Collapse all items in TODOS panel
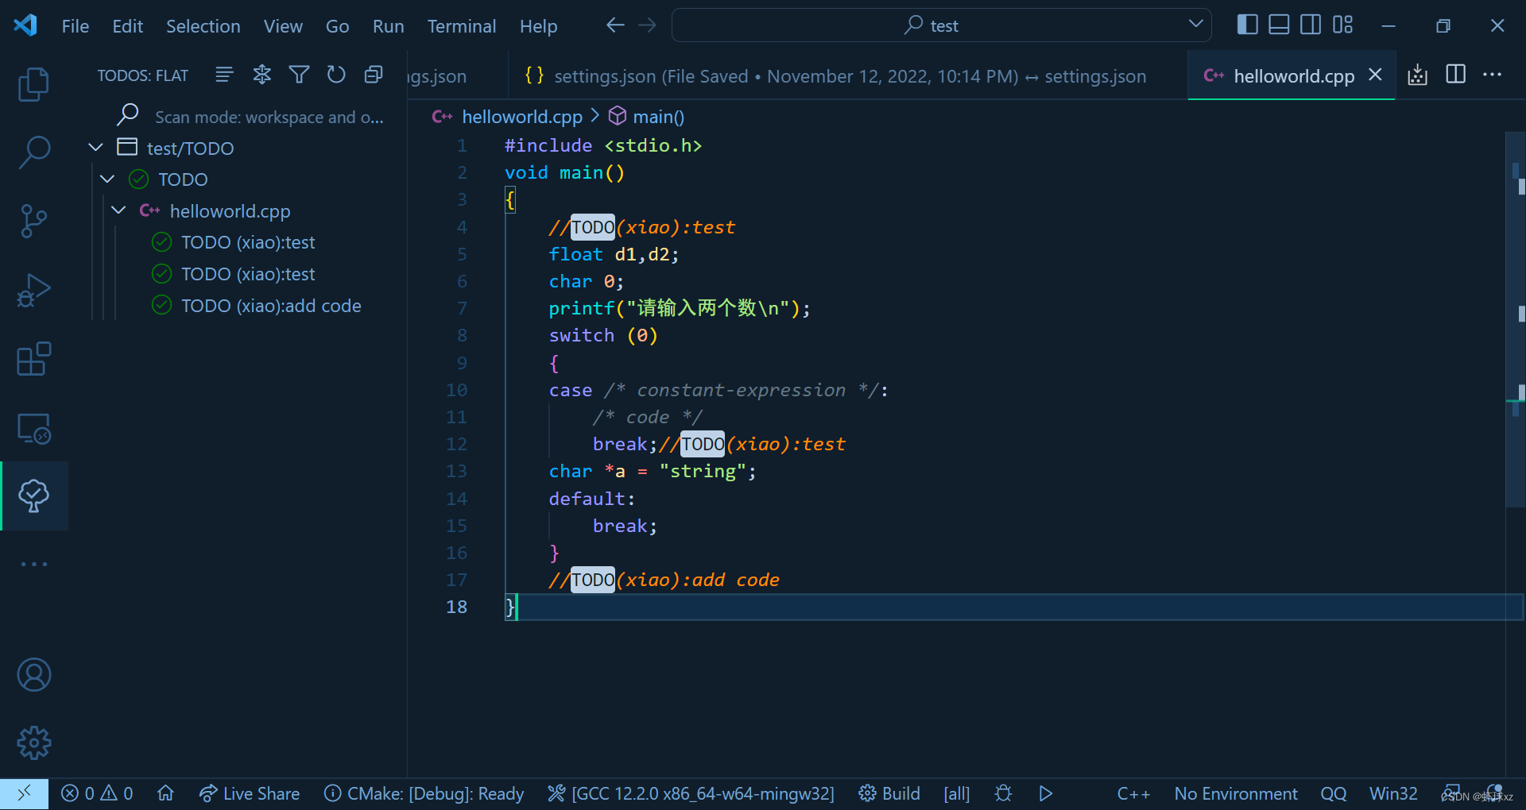The image size is (1526, 810). 374,75
